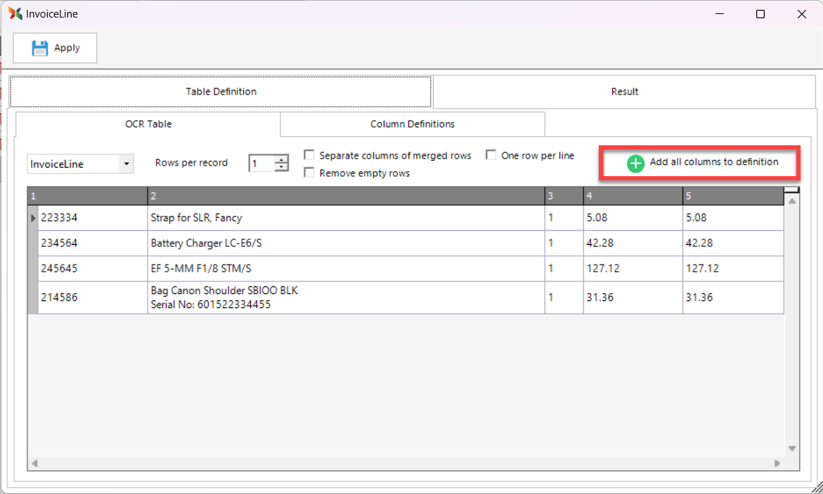Click the column 2 header
823x494 pixels.
pyautogui.click(x=346, y=196)
